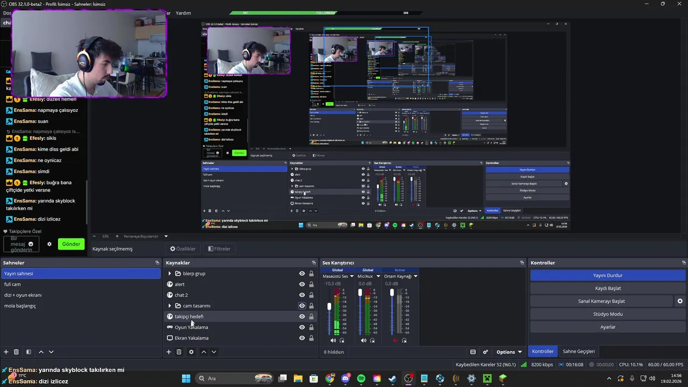Mute Masaüstü Ses speaker icon
This screenshot has height=387, width=688.
pyautogui.click(x=333, y=340)
